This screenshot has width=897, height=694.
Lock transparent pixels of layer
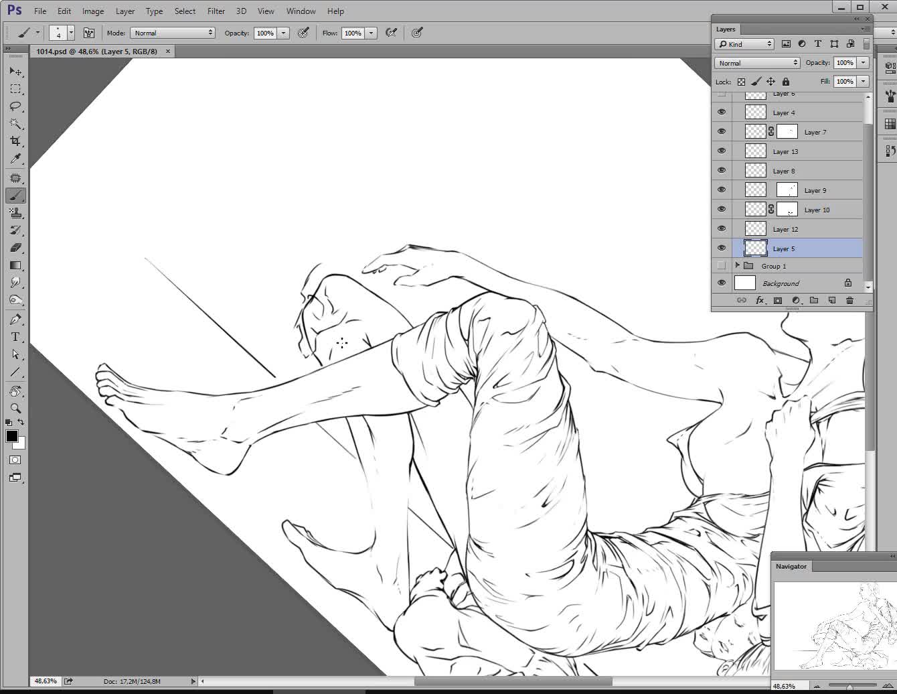741,82
